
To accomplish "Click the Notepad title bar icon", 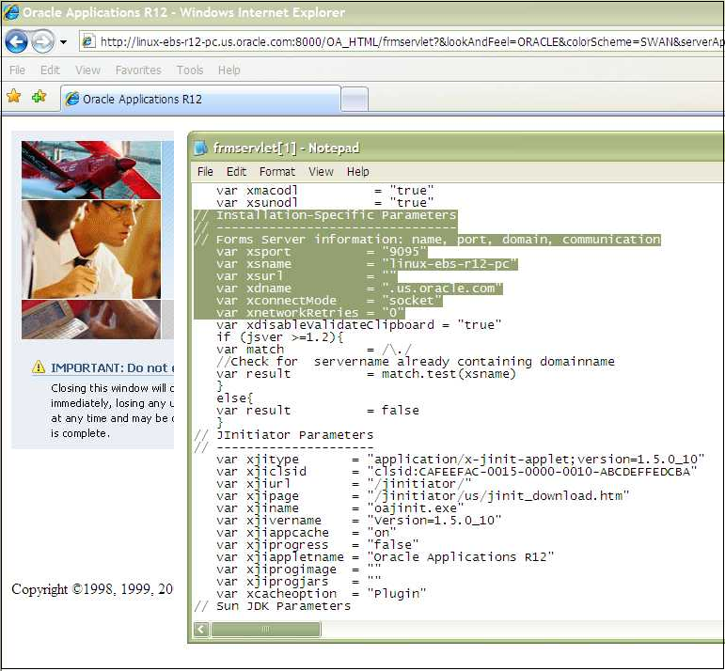I will click(x=200, y=148).
